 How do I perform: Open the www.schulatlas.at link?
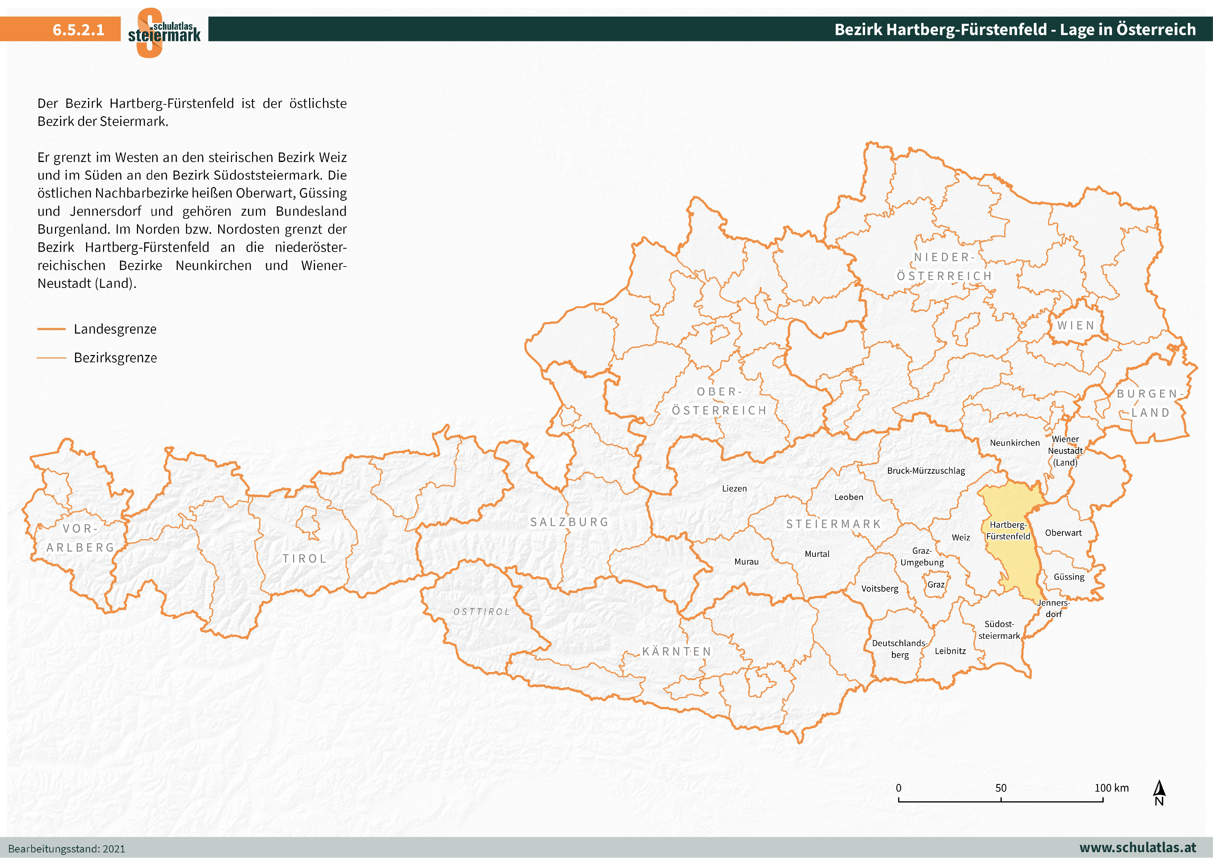(x=1138, y=847)
